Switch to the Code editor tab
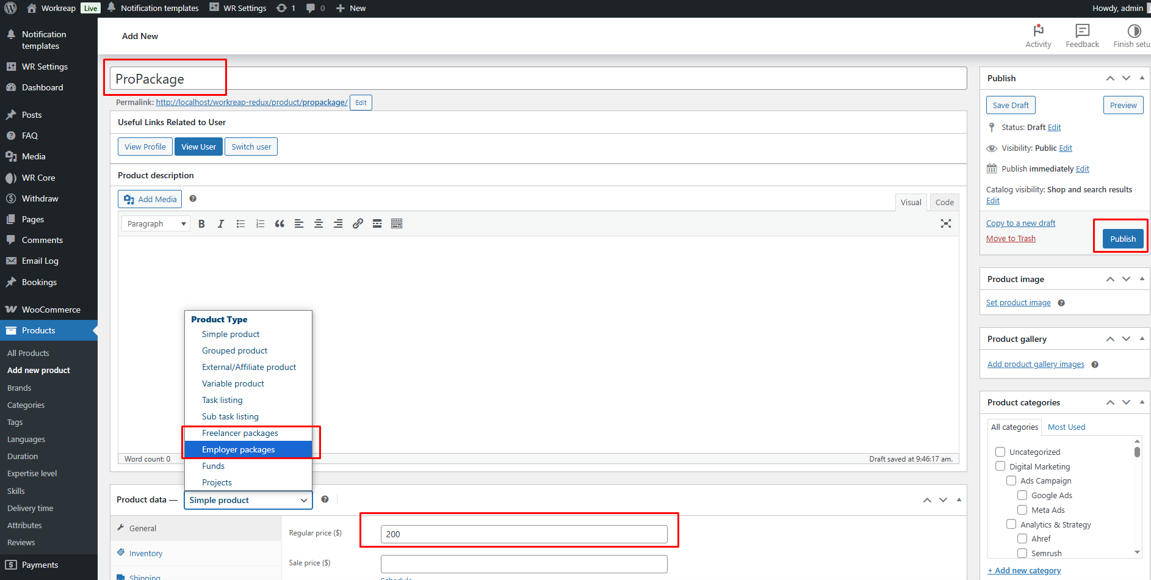The height and width of the screenshot is (580, 1151). pyautogui.click(x=944, y=202)
